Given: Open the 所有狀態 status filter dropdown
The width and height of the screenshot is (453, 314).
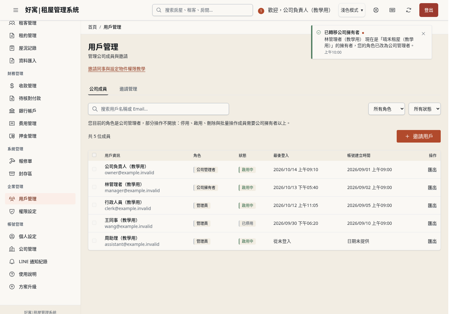Looking at the screenshot, I should point(425,109).
